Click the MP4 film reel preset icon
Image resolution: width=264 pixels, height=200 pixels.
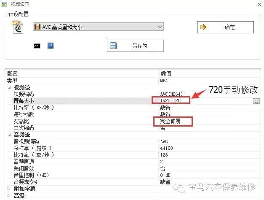pos(18,27)
